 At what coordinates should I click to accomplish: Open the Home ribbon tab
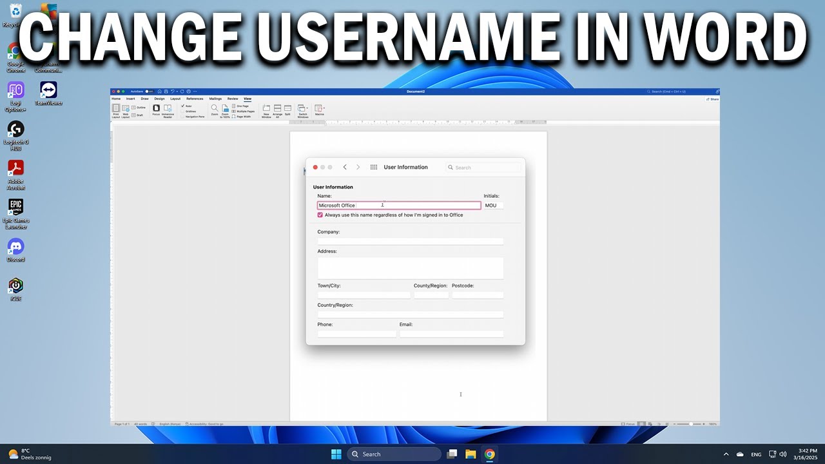pyautogui.click(x=116, y=99)
